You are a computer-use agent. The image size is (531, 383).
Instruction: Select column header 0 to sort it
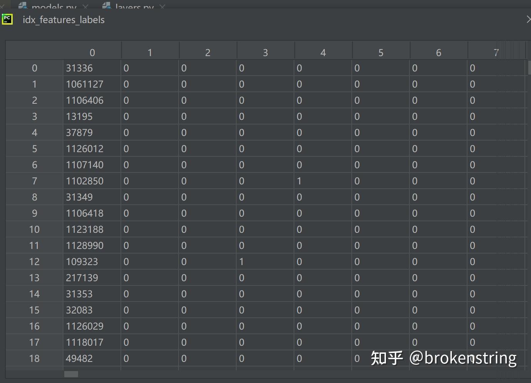(92, 52)
